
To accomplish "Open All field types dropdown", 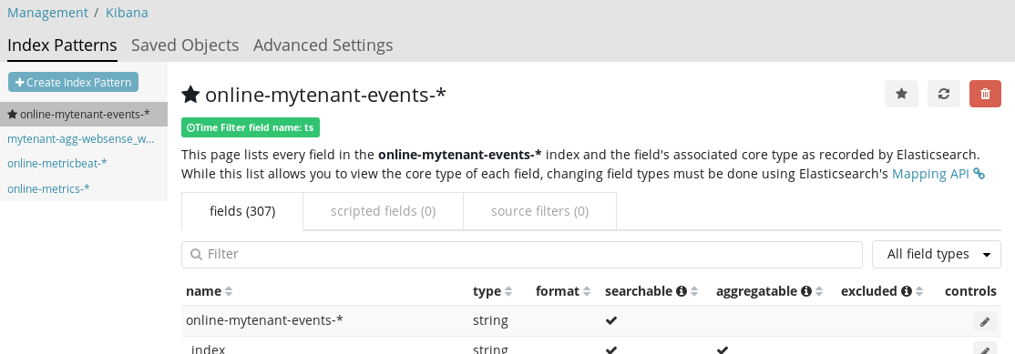I will [937, 255].
